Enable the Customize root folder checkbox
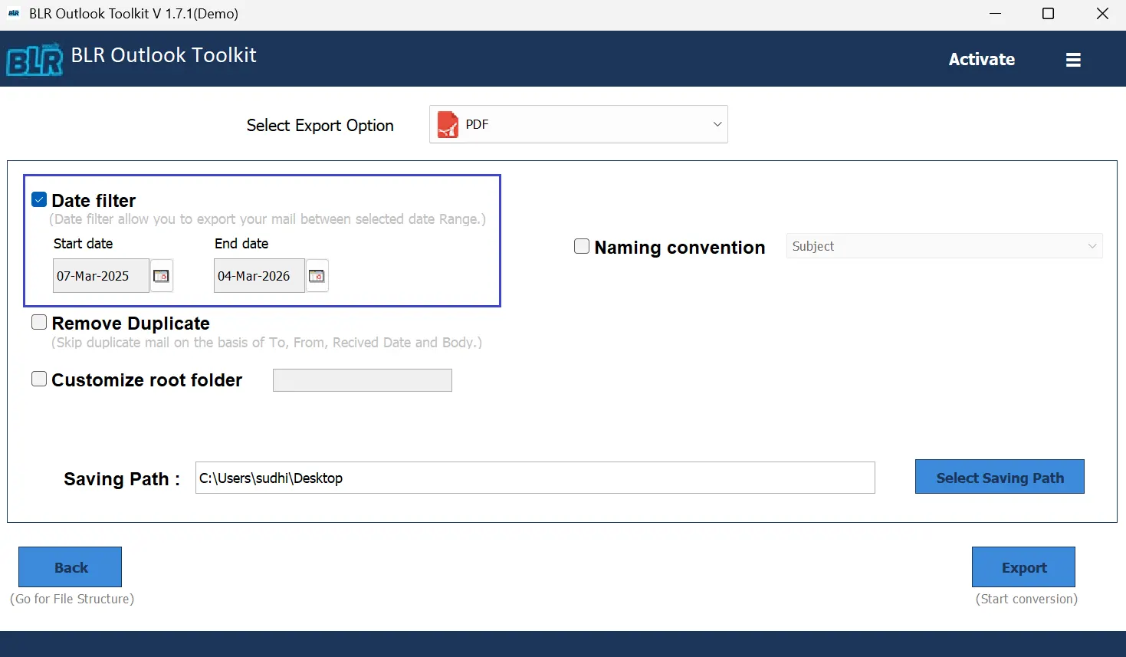The height and width of the screenshot is (657, 1126). pyautogui.click(x=39, y=379)
